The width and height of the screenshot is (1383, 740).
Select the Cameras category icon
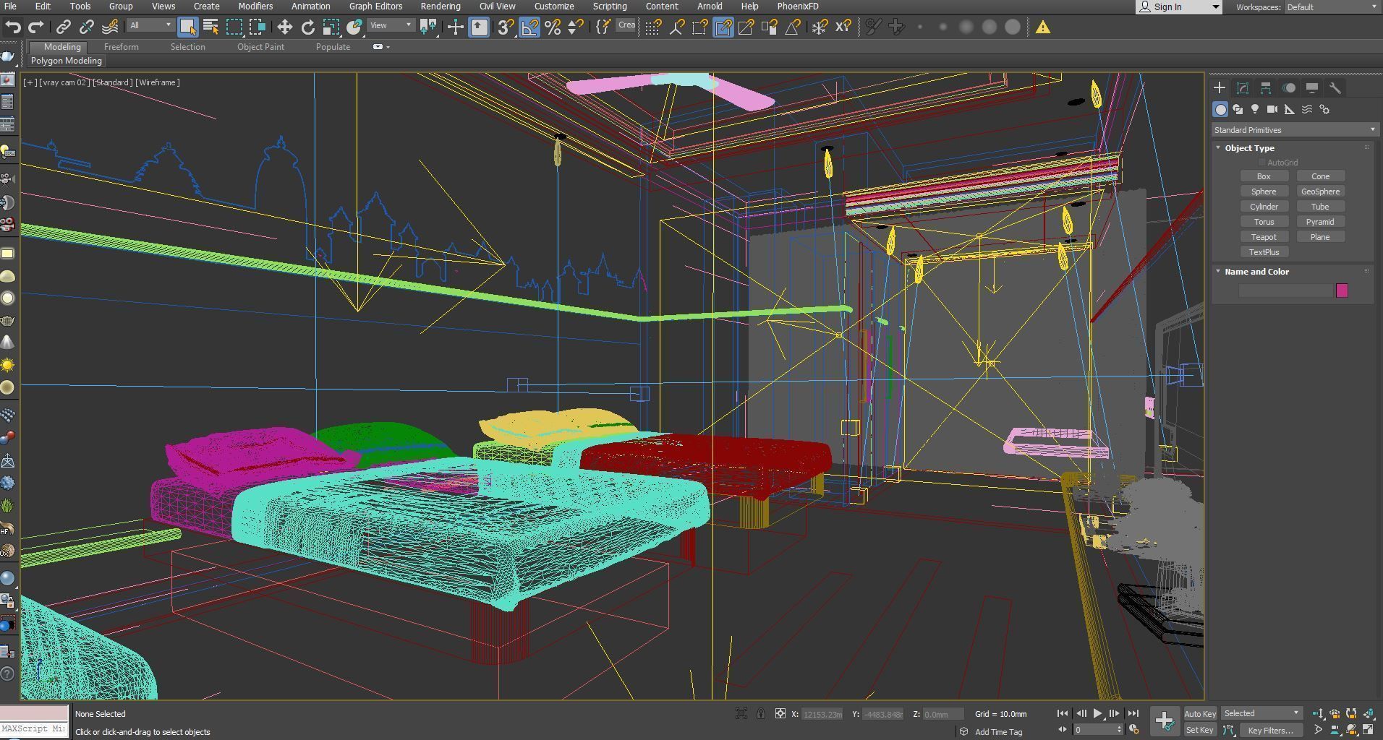(x=1272, y=110)
